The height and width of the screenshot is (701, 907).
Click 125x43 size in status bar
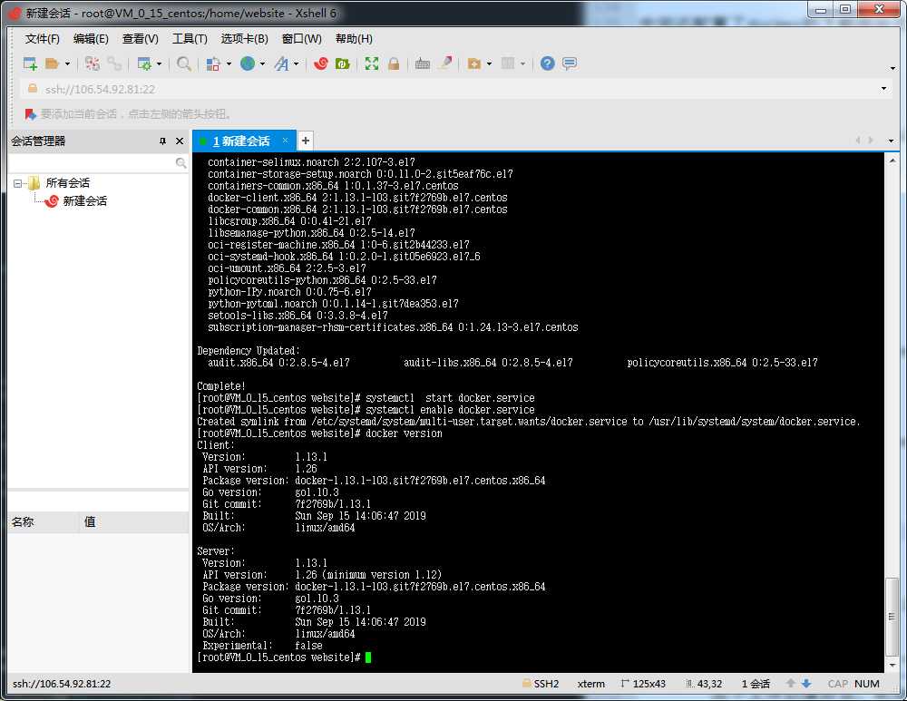coord(649,684)
